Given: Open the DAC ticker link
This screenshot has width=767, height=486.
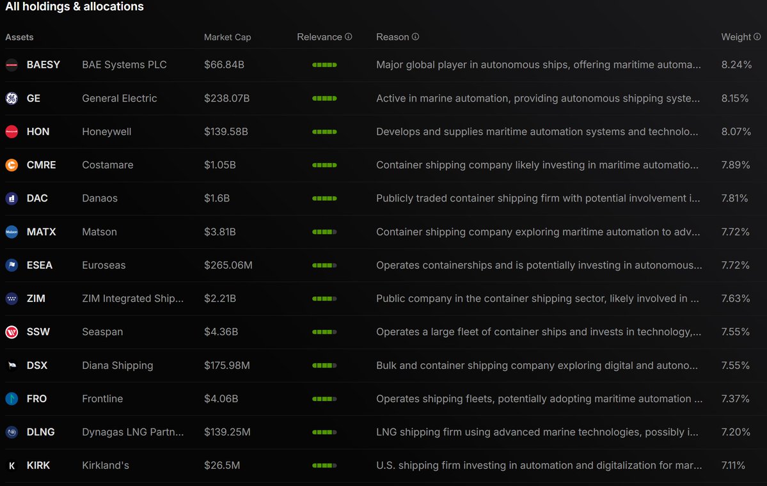Looking at the screenshot, I should tap(37, 198).
